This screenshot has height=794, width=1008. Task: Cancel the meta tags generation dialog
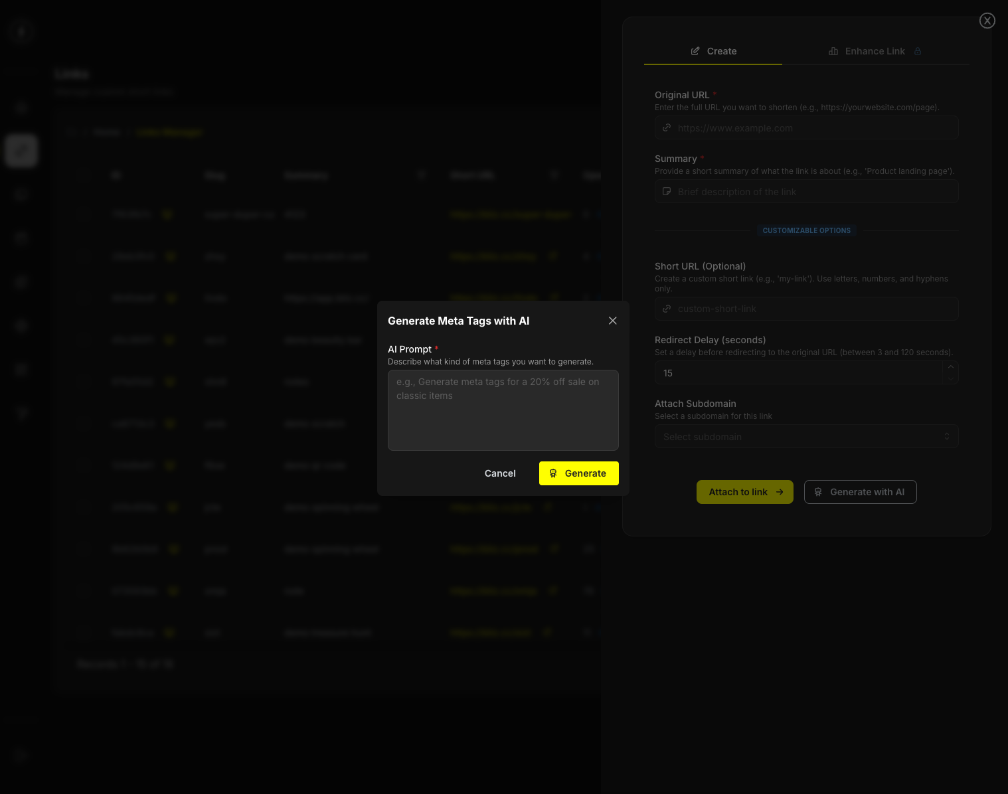(x=500, y=473)
